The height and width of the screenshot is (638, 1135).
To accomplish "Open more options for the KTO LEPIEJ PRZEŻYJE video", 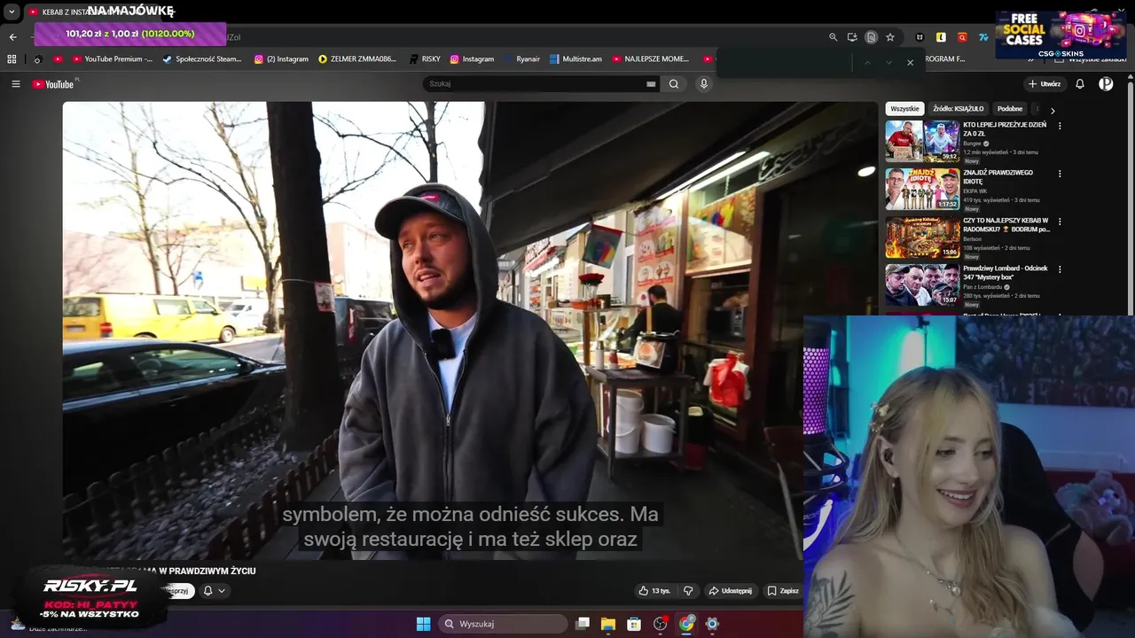I will (x=1059, y=126).
